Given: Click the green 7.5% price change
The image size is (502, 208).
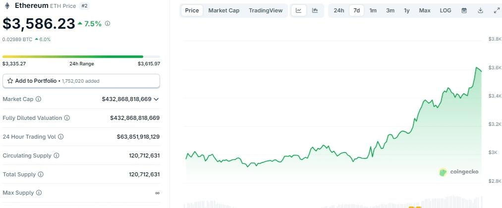Looking at the screenshot, I should 93,24.
